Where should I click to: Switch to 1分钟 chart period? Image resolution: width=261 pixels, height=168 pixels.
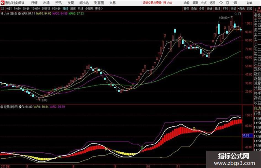tap(17, 9)
